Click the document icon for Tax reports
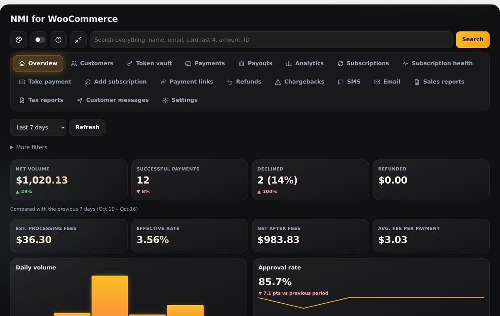This screenshot has width=500, height=316. coord(22,100)
